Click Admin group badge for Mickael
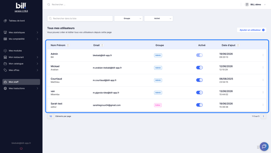Image resolution: width=271 pixels, height=153 pixels. click(x=158, y=68)
